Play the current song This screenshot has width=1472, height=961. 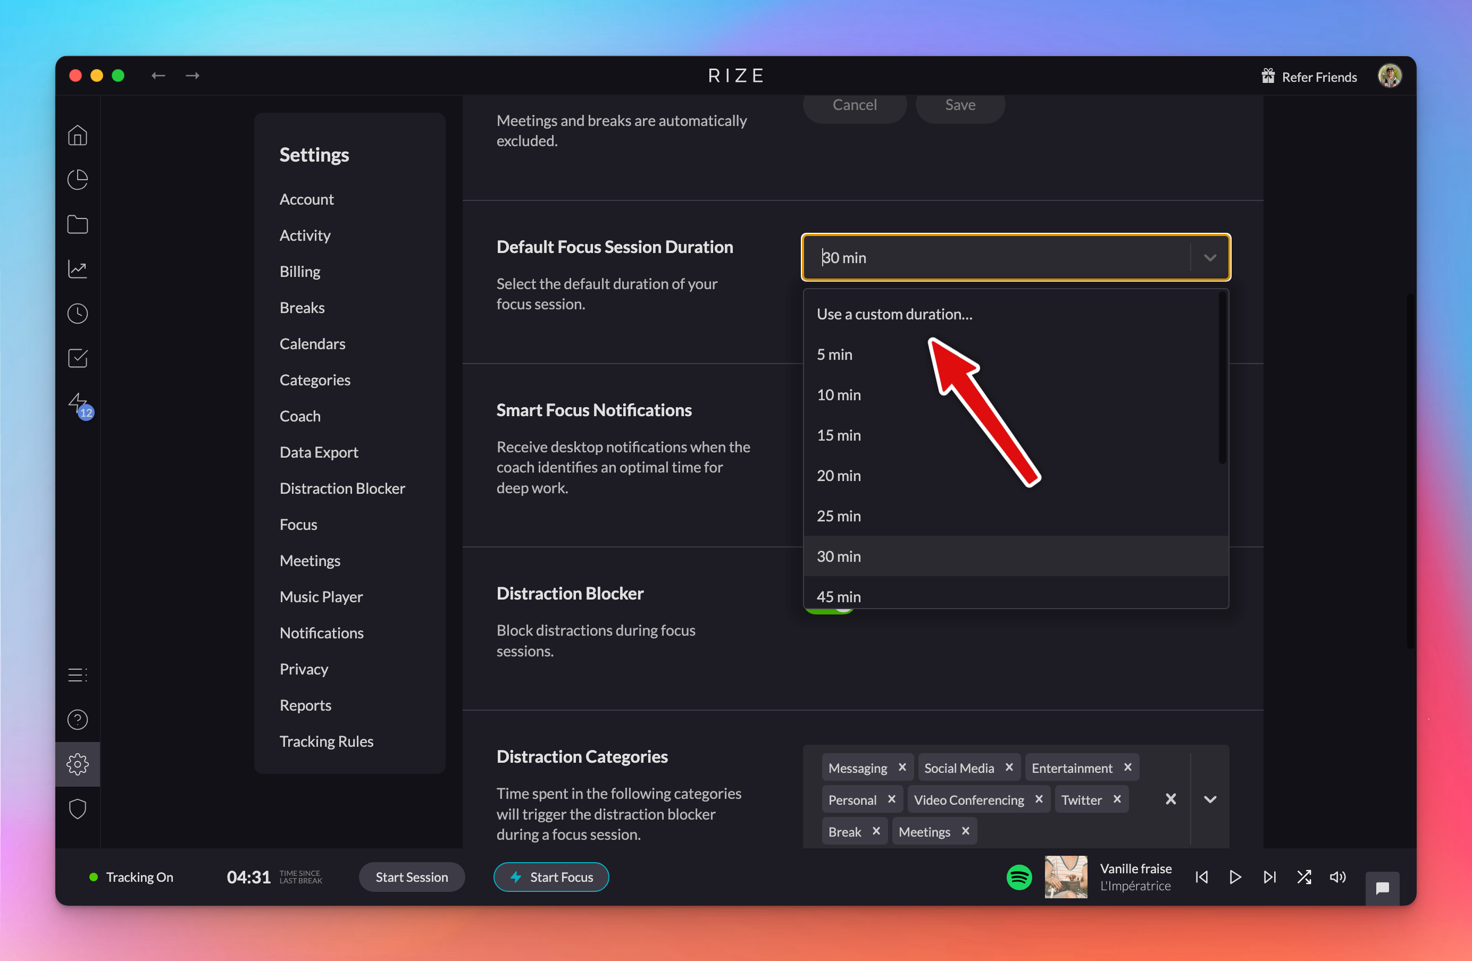pos(1235,877)
